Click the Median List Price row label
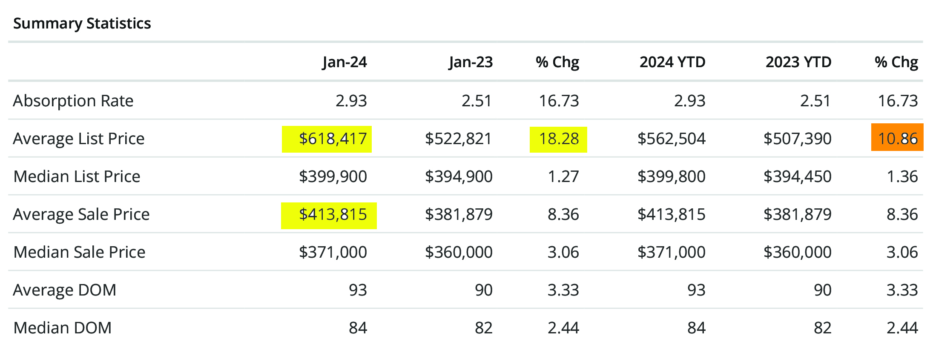Viewport: 930px width, 364px height. pyautogui.click(x=77, y=176)
